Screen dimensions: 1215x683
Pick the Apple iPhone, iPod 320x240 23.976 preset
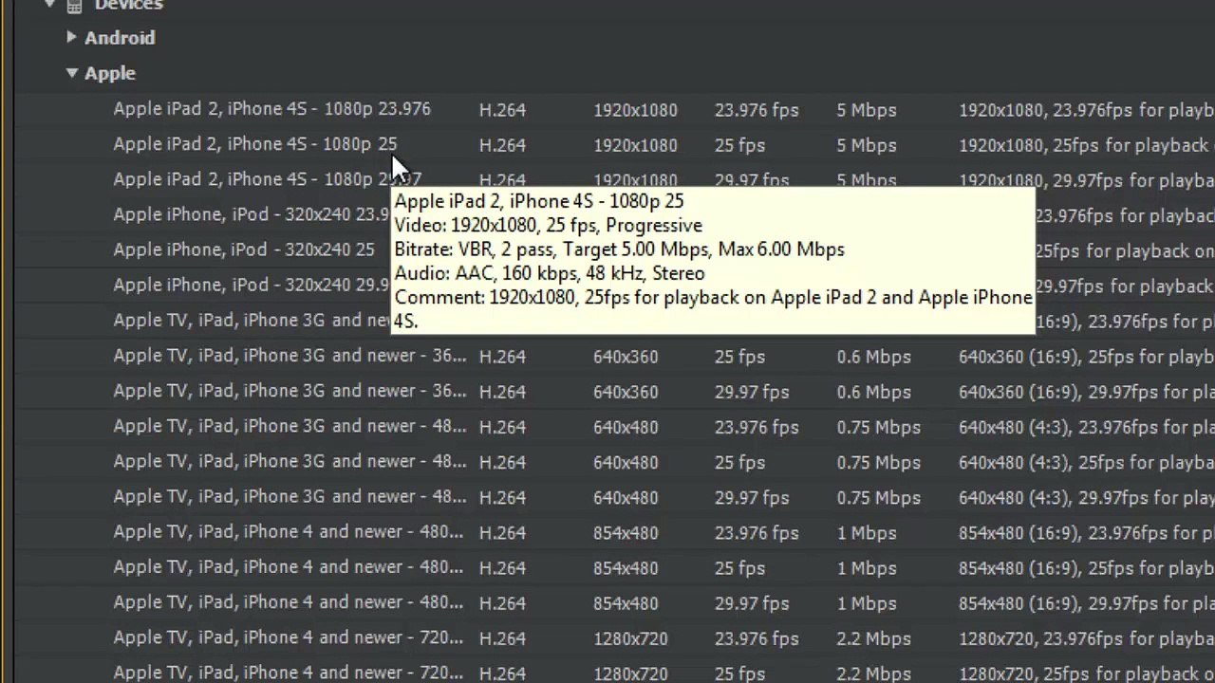[252, 214]
